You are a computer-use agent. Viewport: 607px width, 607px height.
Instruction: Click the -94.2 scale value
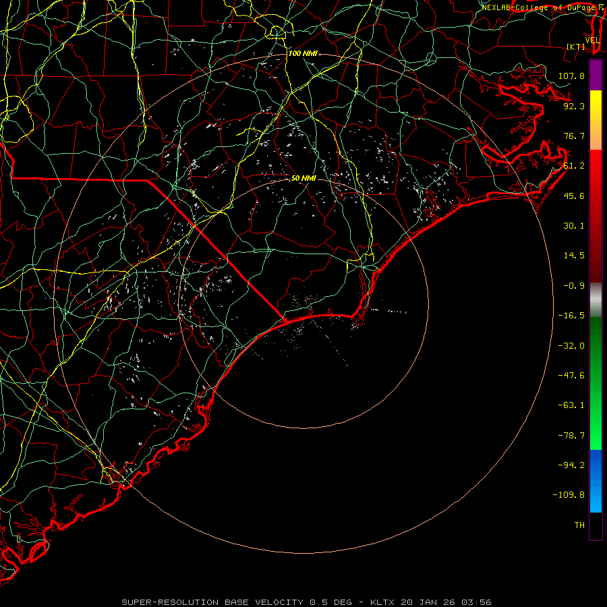(571, 465)
